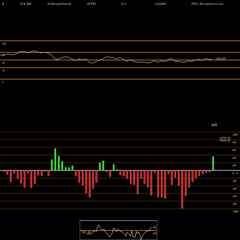Click the MR panel title label
The height and width of the screenshot is (240, 240).
coord(214,125)
